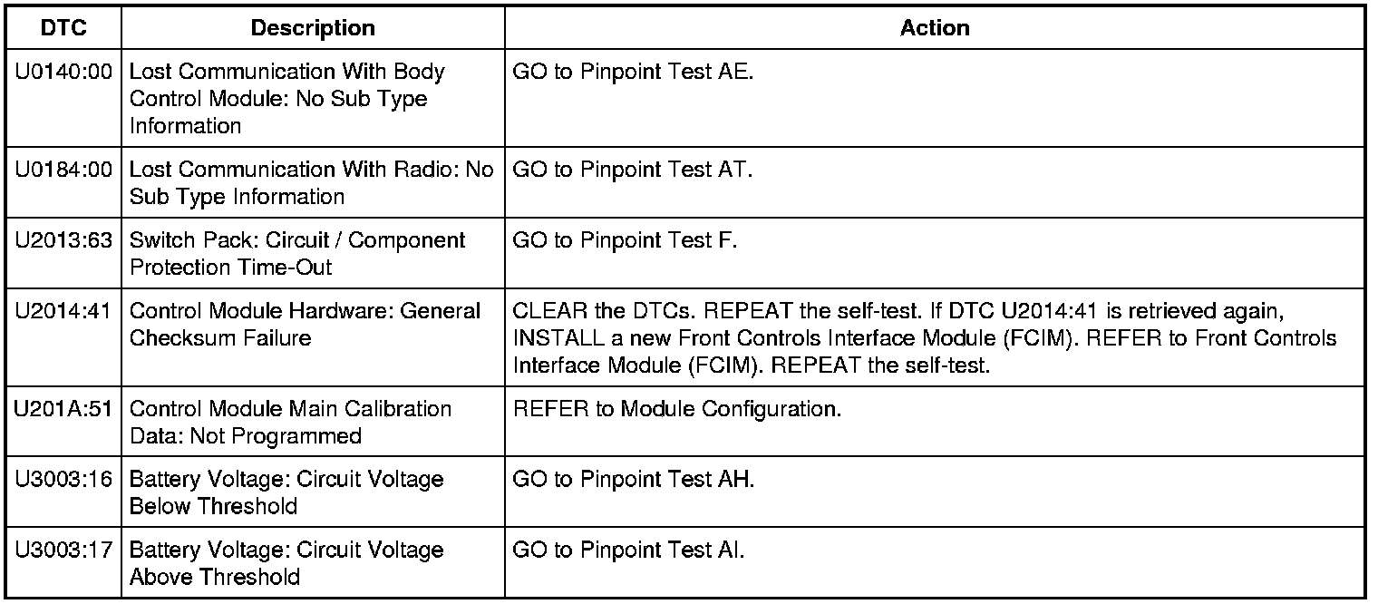Click the Description column header
1378x604 pixels.
313,28
